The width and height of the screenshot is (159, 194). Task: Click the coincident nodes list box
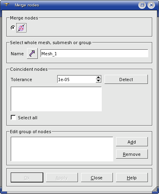tap(56, 99)
